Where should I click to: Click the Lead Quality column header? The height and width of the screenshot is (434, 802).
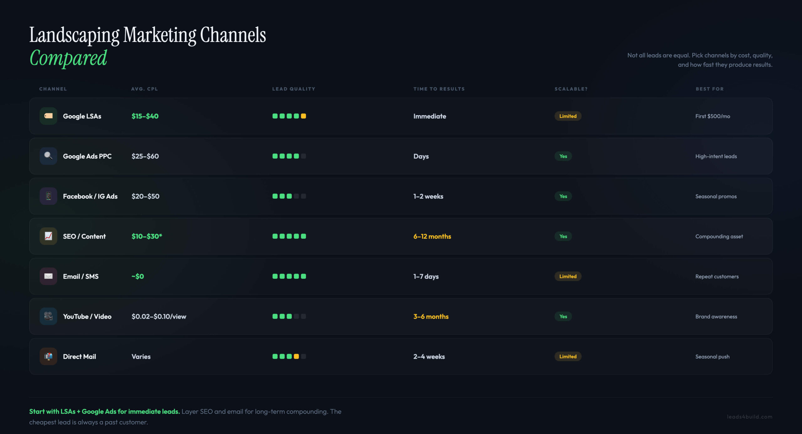[x=294, y=89]
